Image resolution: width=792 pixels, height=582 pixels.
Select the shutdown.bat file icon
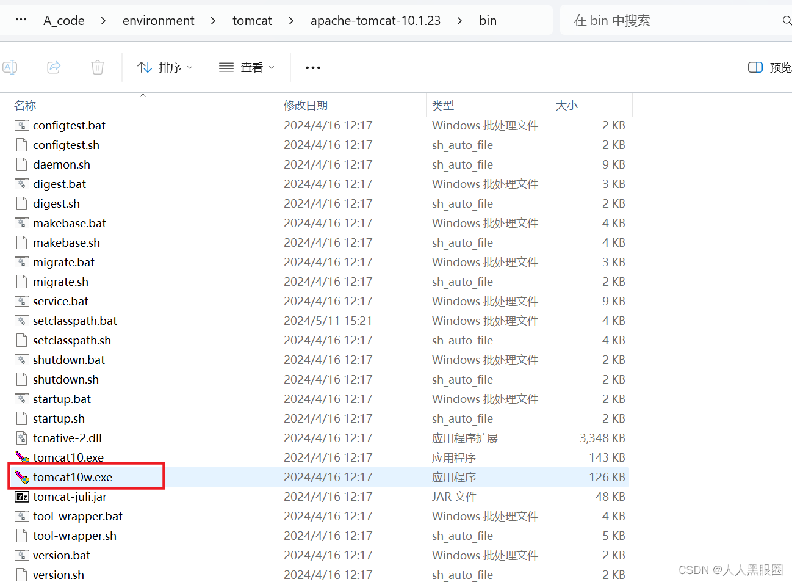point(22,360)
